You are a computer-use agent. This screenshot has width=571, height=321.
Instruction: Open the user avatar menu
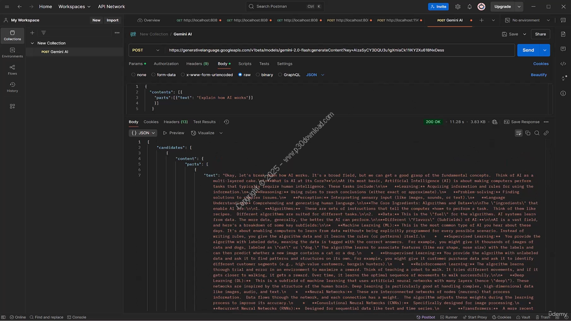click(x=481, y=7)
